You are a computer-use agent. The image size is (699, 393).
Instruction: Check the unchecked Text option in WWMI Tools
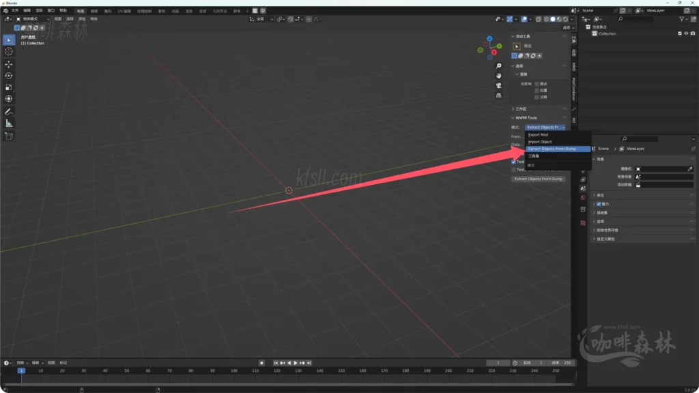(x=513, y=169)
